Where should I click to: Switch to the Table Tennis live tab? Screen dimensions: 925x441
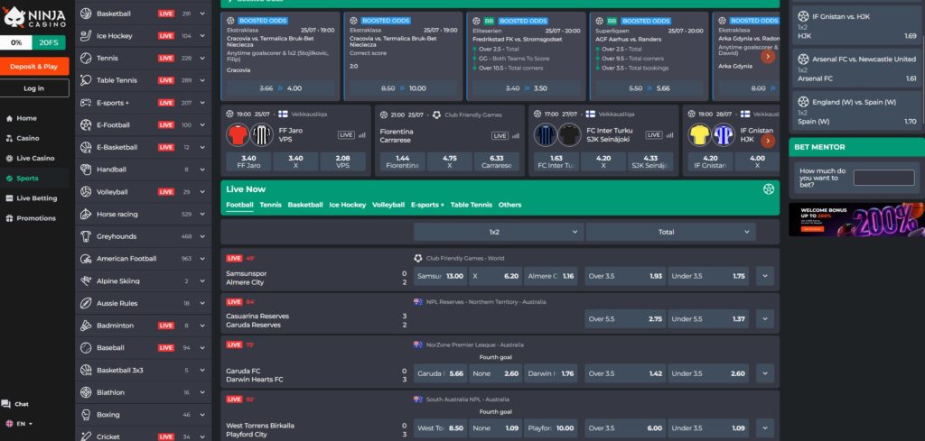click(x=471, y=205)
